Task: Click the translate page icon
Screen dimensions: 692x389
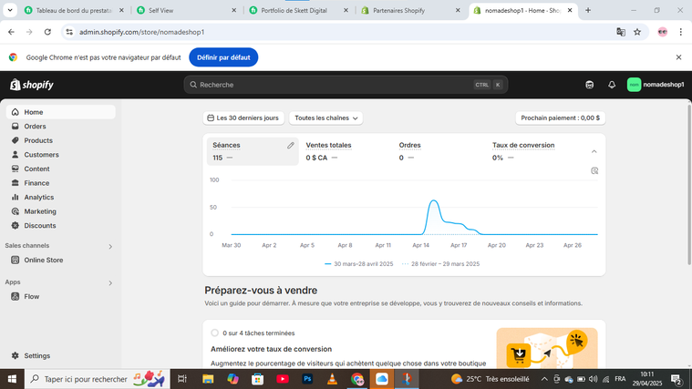Action: pos(621,32)
